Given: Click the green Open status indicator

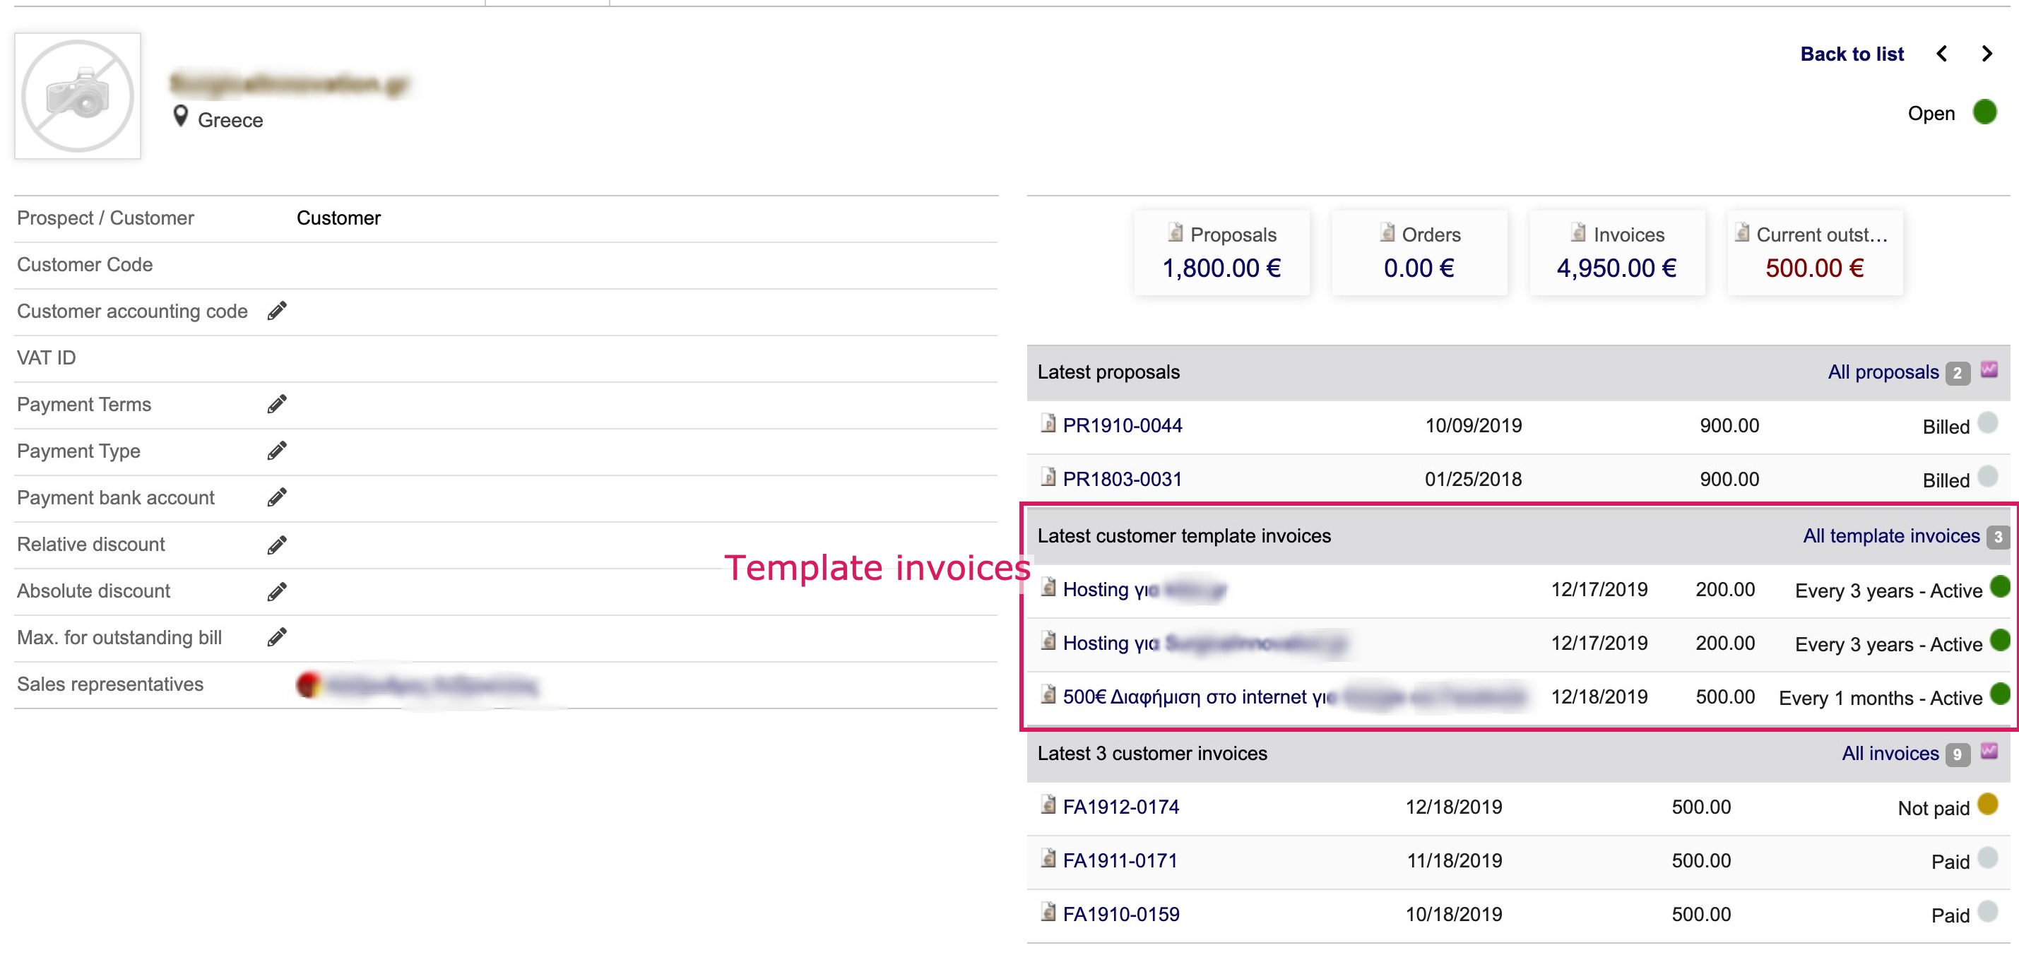Looking at the screenshot, I should pyautogui.click(x=1984, y=112).
